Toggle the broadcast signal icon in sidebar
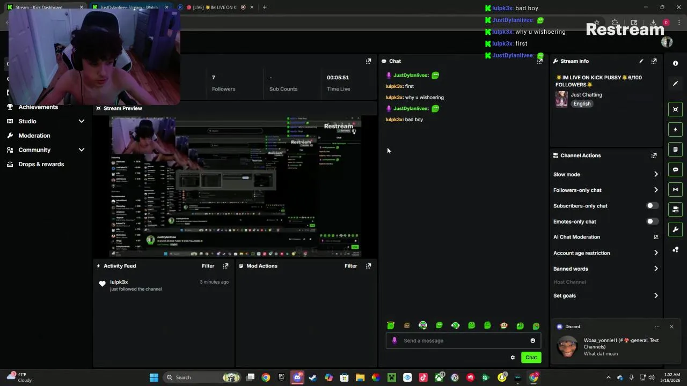 pyautogui.click(x=675, y=189)
